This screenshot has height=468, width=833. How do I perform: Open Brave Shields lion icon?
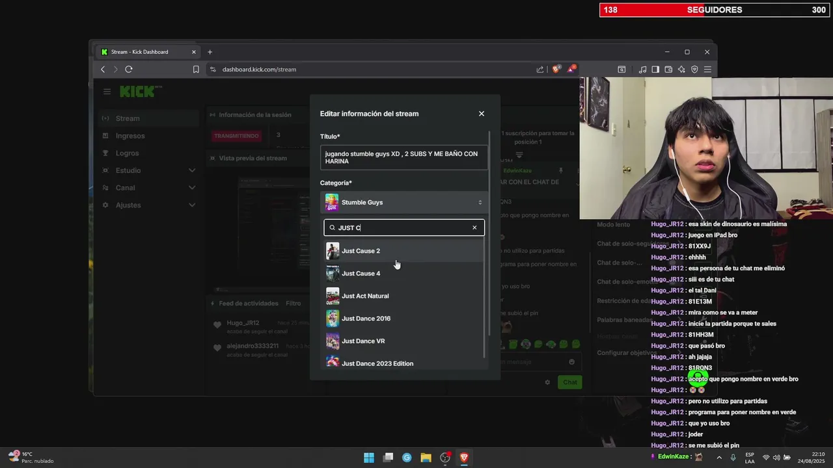556,69
